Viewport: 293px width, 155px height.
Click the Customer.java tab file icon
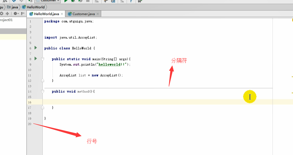(x=70, y=14)
